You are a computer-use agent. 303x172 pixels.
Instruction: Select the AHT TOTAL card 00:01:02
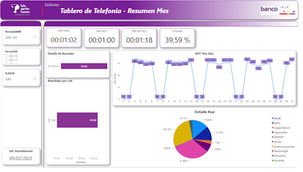click(x=64, y=38)
